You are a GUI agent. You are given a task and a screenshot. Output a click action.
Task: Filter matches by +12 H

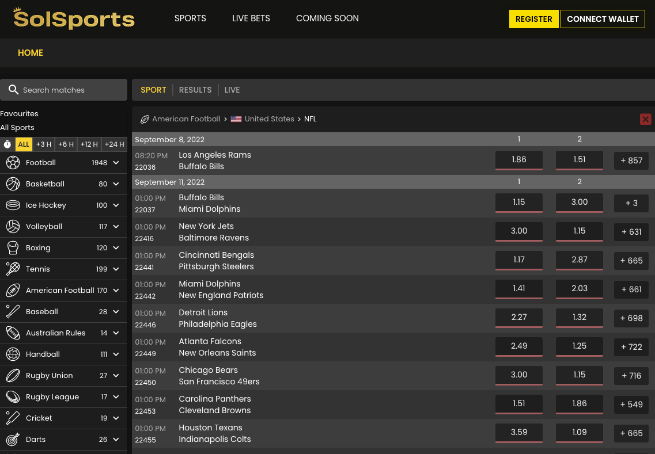89,144
